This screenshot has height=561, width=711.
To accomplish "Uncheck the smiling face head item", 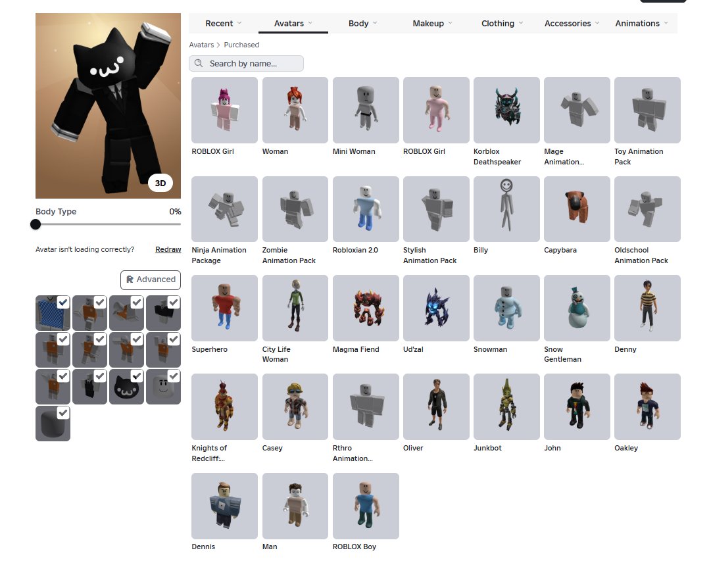I will tap(173, 376).
